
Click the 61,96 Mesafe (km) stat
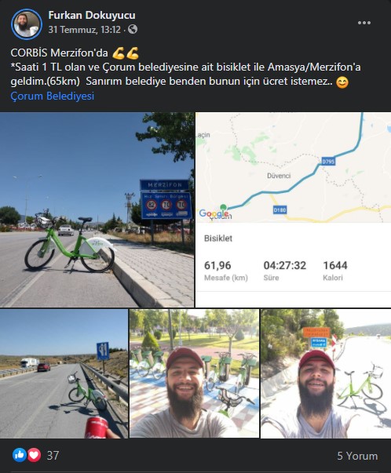click(226, 271)
